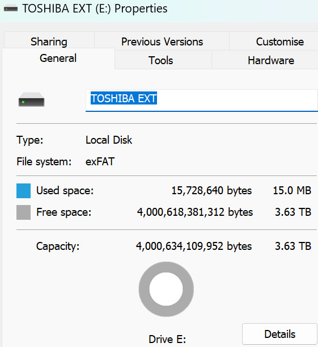Viewport: 318px width, 347px height.
Task: Click the drive icon in title bar
Action: (11, 9)
